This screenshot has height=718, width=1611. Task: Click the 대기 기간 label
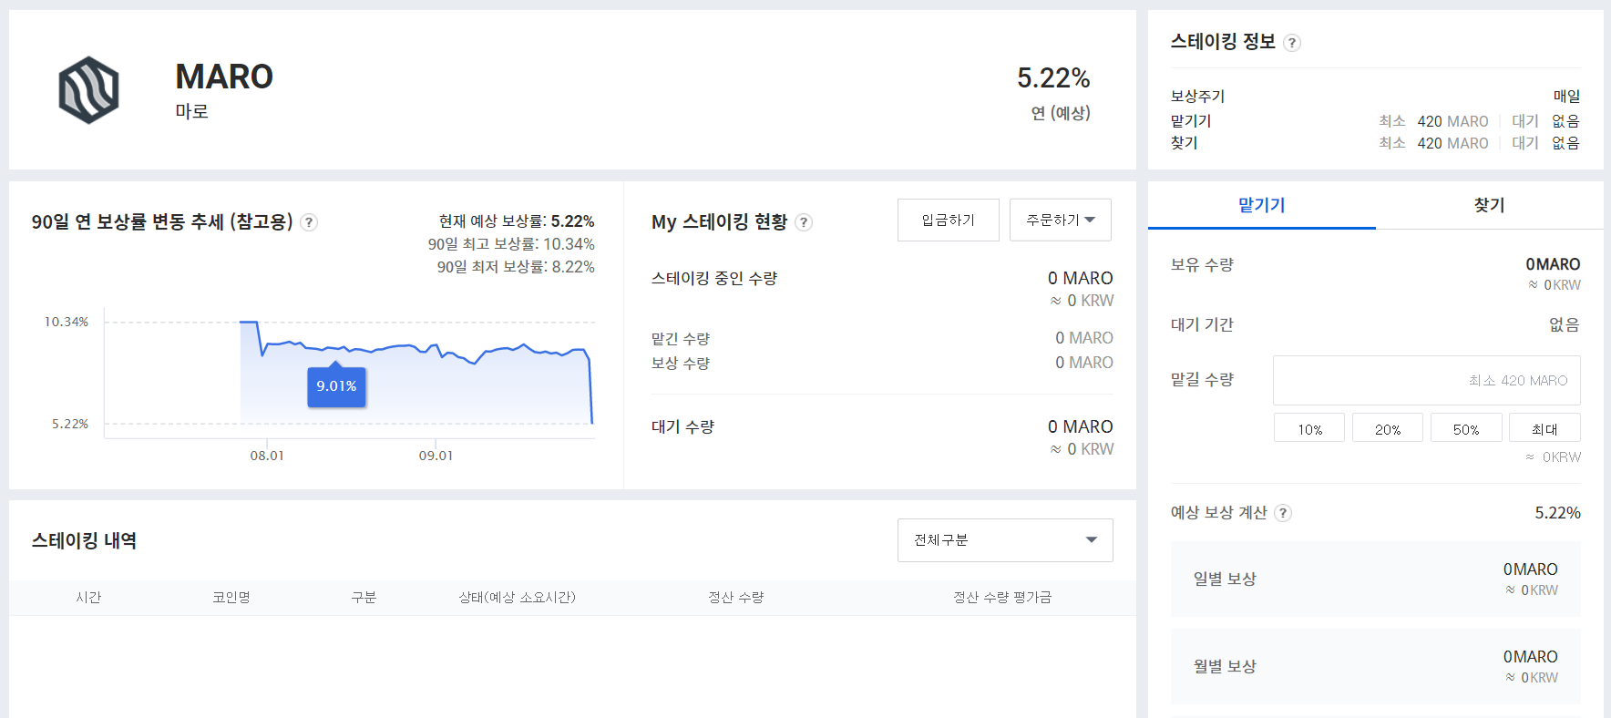(x=1202, y=325)
